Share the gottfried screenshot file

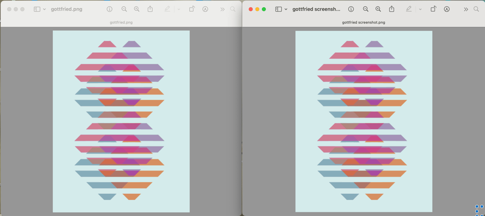(391, 9)
